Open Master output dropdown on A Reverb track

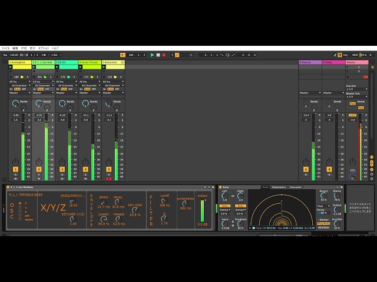(x=310, y=93)
